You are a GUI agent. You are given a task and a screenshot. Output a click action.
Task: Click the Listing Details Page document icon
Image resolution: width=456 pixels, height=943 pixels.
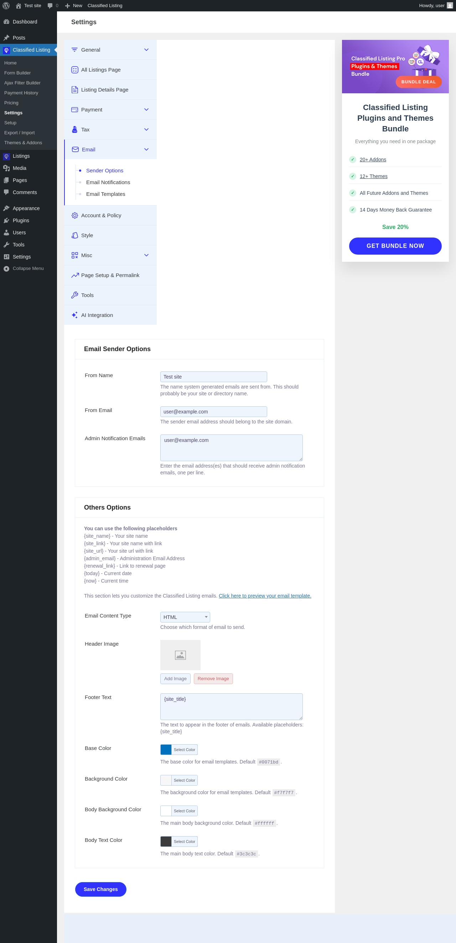click(x=75, y=90)
